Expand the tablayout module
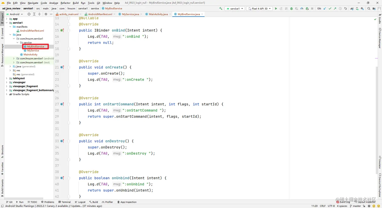Image resolution: width=382 pixels, height=208 pixels. point(7,78)
